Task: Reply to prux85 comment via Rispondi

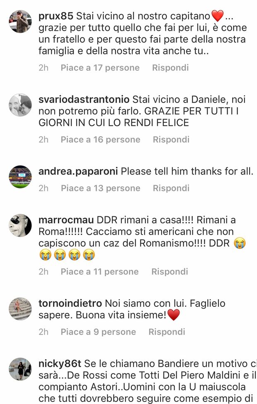Action: pos(170,68)
